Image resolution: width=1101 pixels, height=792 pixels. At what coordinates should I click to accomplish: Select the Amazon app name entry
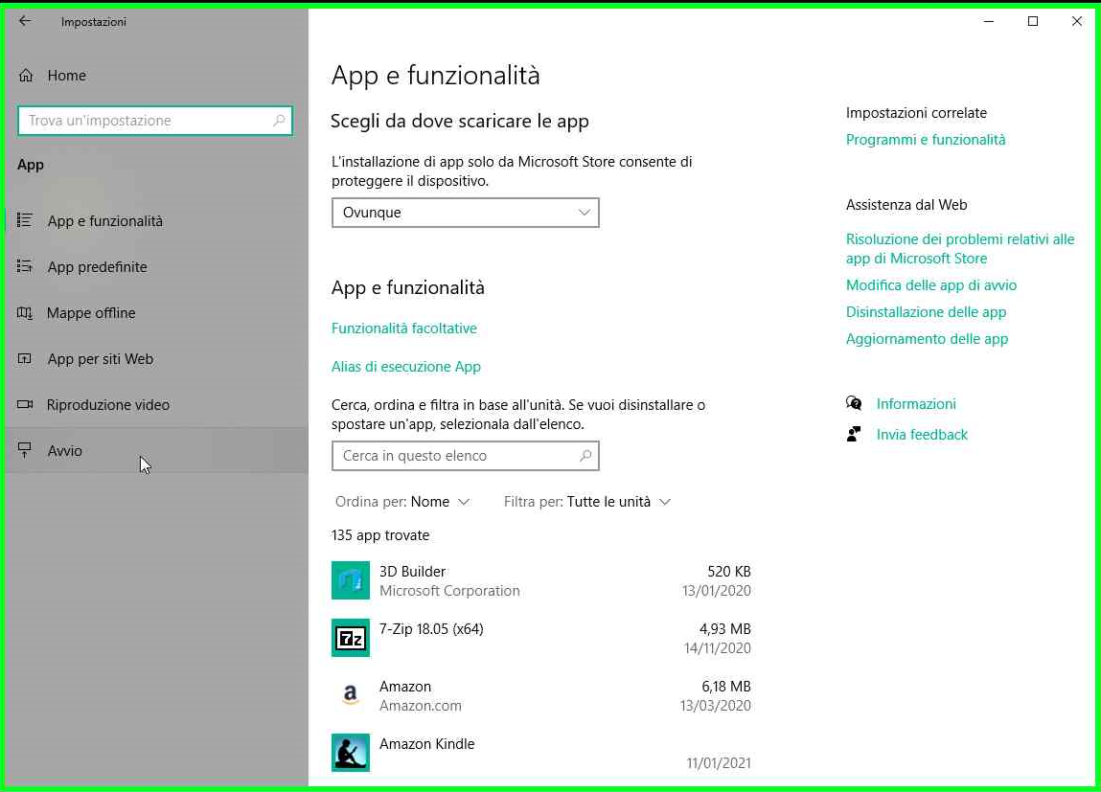(x=405, y=686)
